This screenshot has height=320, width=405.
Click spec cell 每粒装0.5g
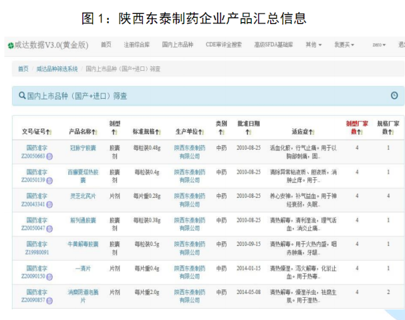pyautogui.click(x=147, y=244)
